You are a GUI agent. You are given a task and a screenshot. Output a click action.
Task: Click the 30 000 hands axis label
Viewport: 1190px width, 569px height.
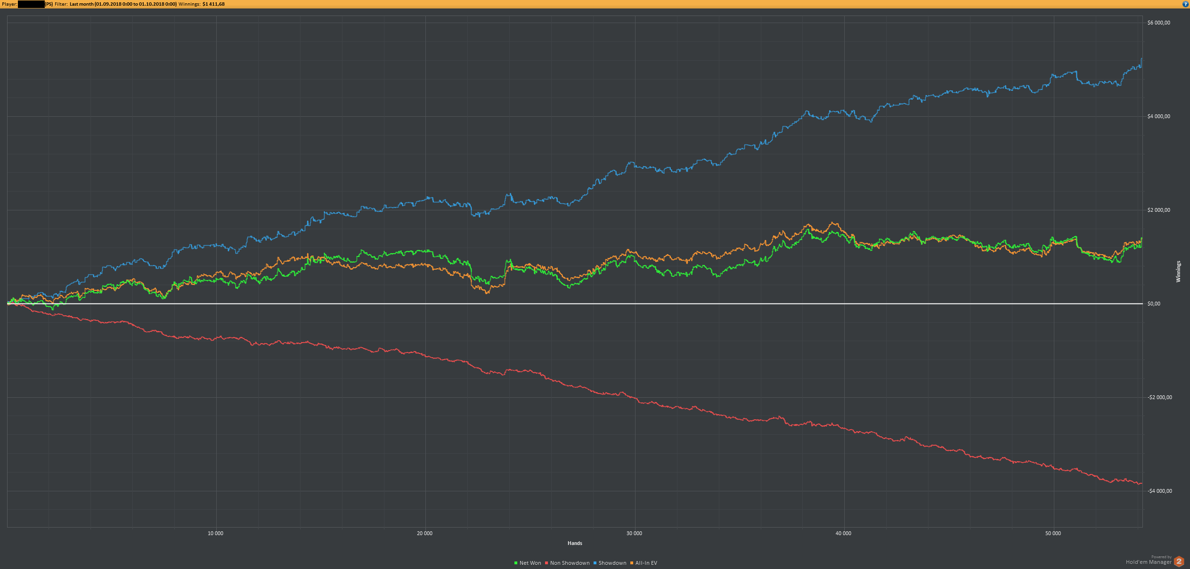coord(634,533)
